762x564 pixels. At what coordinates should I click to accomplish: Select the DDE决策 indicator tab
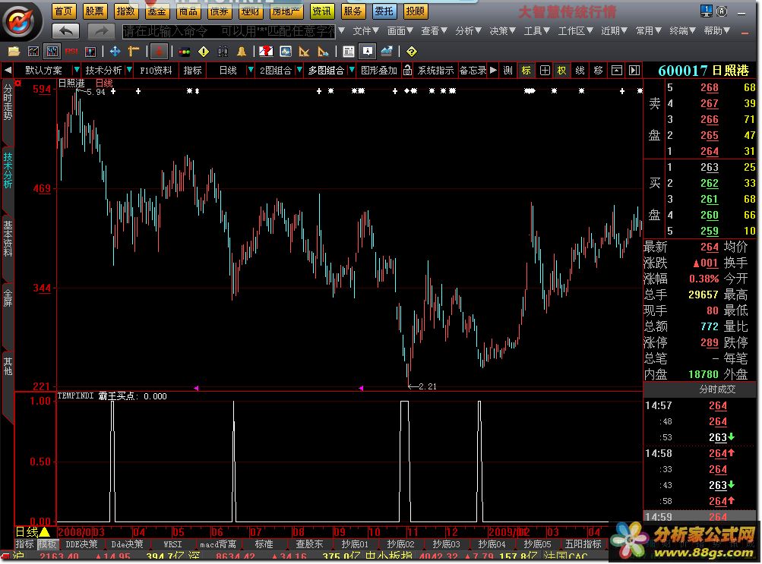point(81,544)
